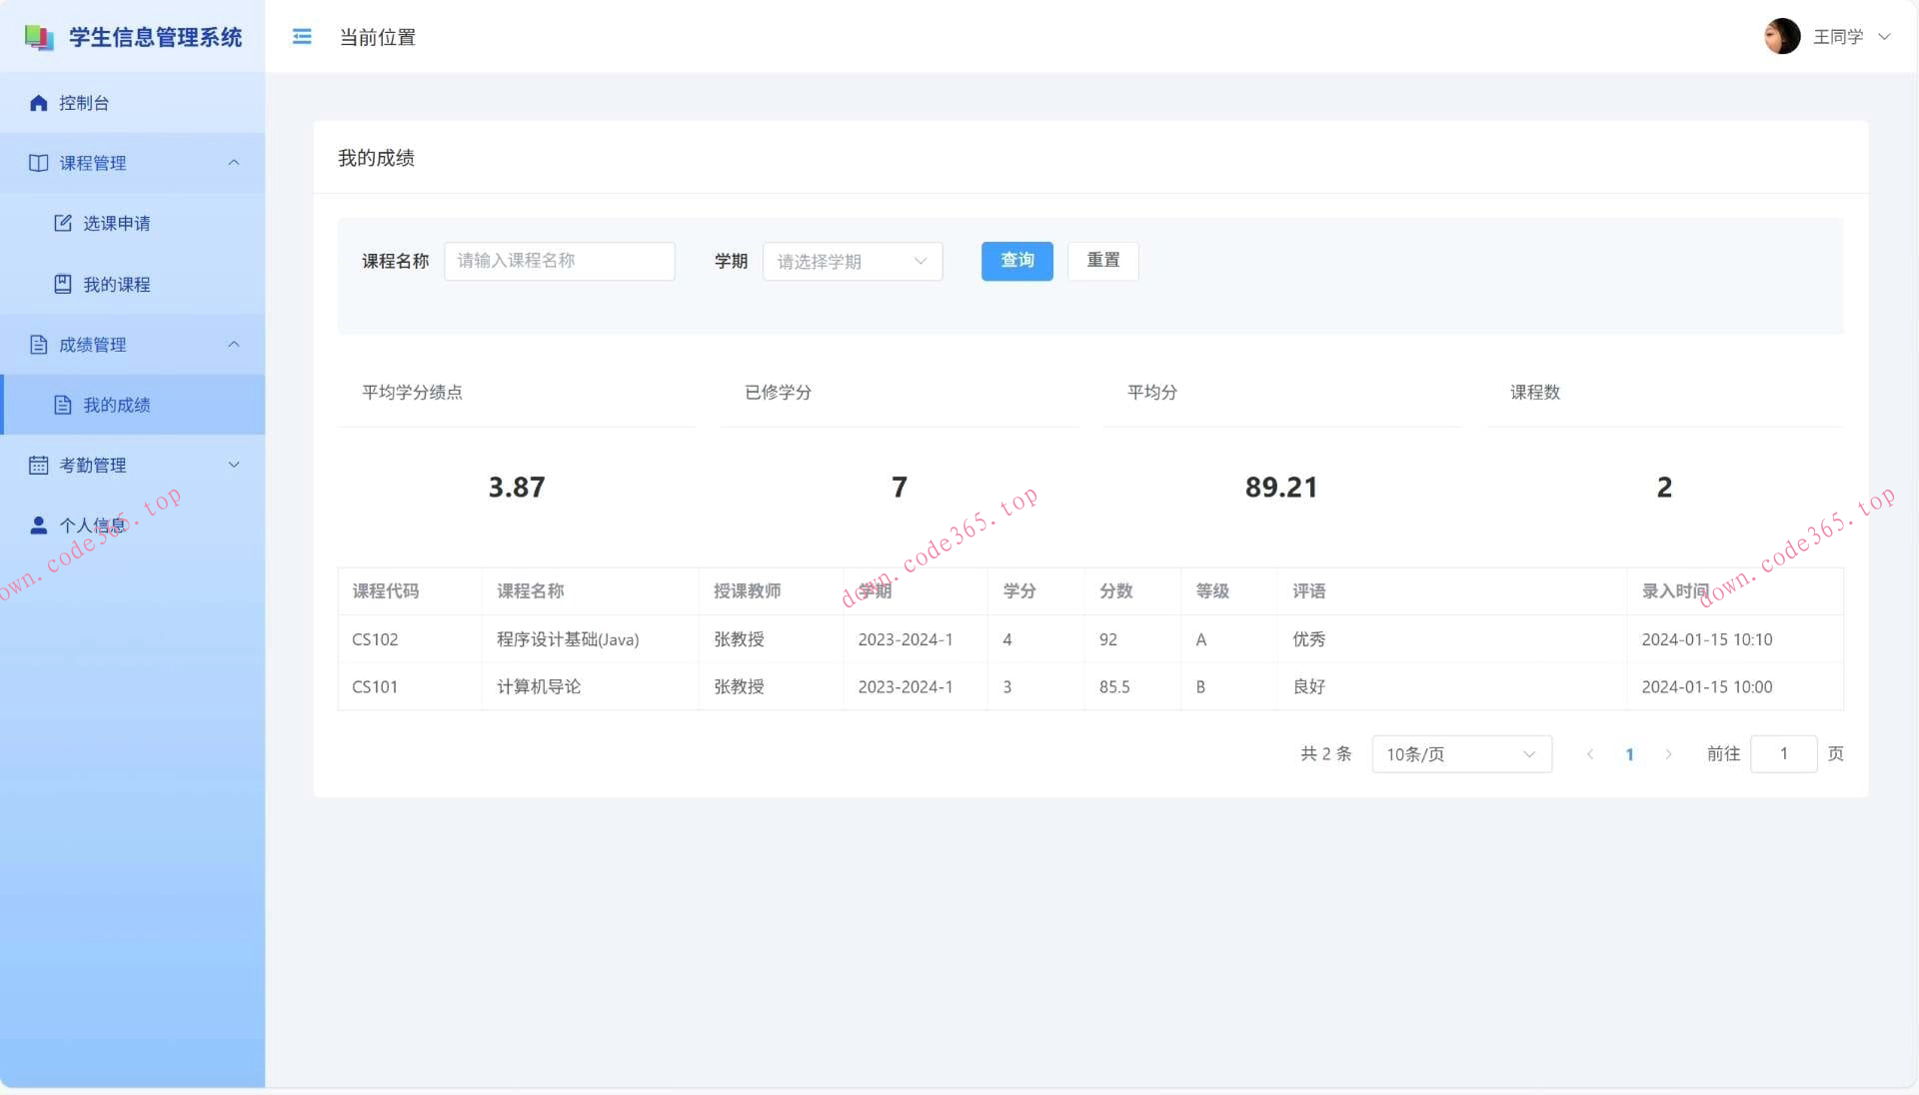
Task: Click the 个人信息 person icon
Action: 39,526
